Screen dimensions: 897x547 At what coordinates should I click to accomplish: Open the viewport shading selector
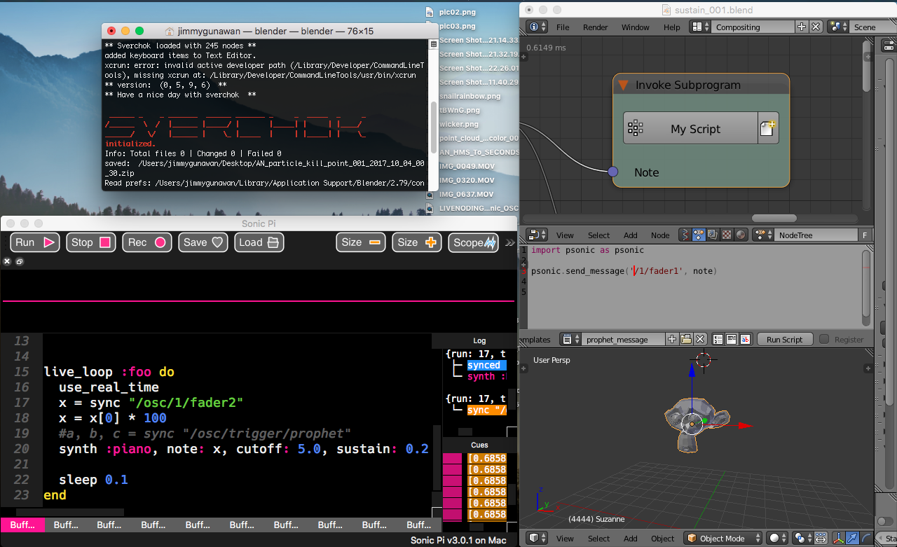click(777, 539)
